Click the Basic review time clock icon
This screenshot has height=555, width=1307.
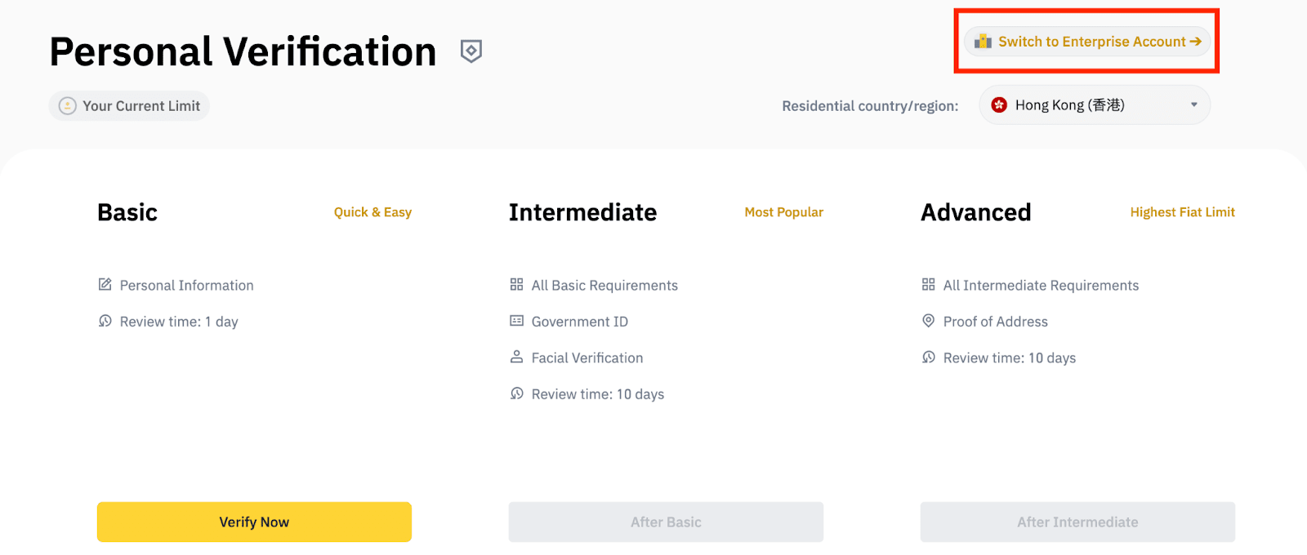[105, 321]
